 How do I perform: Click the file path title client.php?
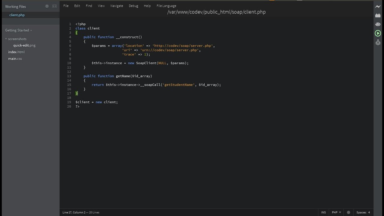pyautogui.click(x=216, y=12)
